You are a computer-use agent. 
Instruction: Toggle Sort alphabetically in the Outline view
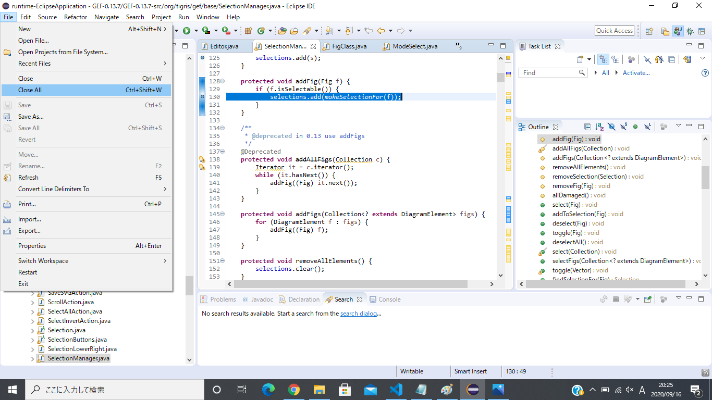599,127
